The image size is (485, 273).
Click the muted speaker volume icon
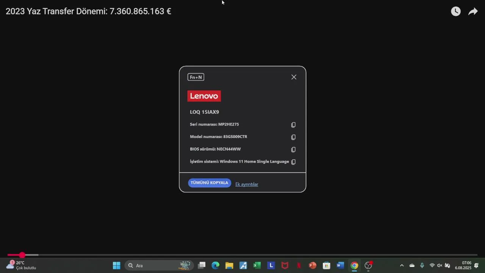pyautogui.click(x=440, y=265)
